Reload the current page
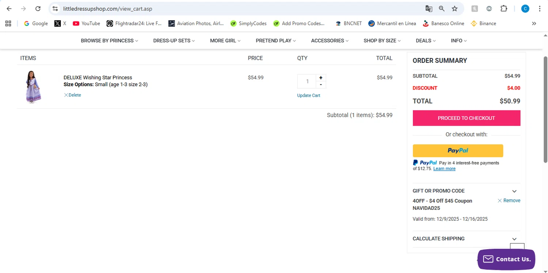 point(38,8)
